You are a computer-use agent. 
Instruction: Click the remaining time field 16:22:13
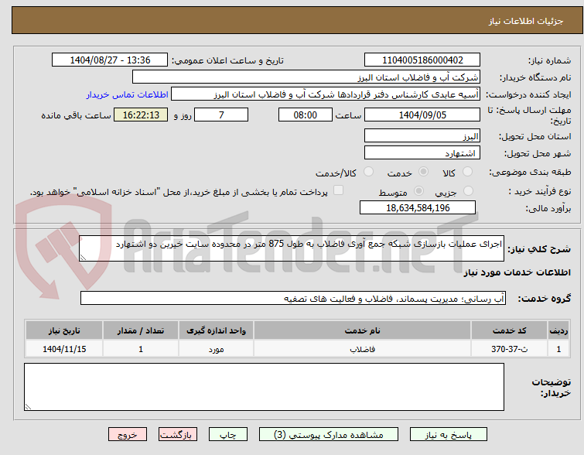pyautogui.click(x=141, y=115)
